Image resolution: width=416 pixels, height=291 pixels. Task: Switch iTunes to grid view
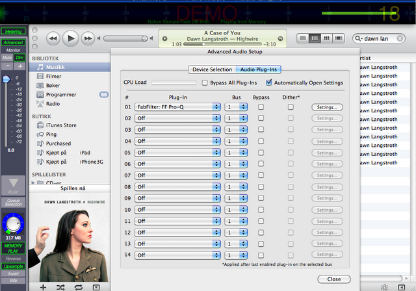click(326, 38)
